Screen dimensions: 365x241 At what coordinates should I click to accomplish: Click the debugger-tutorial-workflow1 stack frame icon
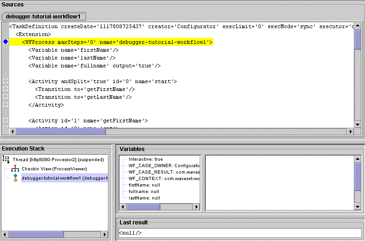[x=15, y=178]
